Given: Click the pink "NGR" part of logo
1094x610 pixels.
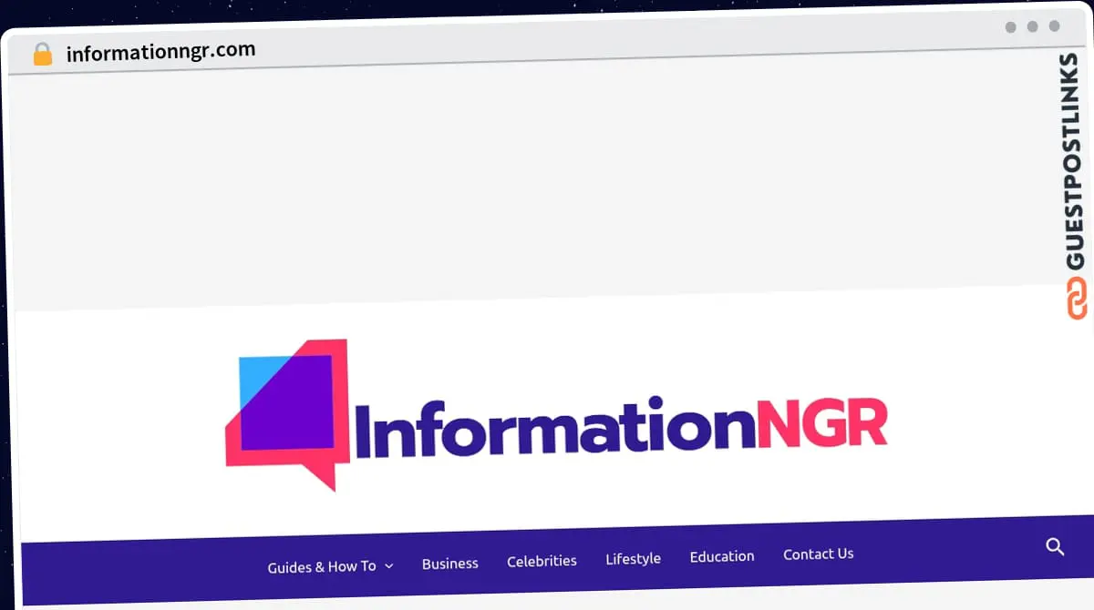Looking at the screenshot, I should [821, 422].
